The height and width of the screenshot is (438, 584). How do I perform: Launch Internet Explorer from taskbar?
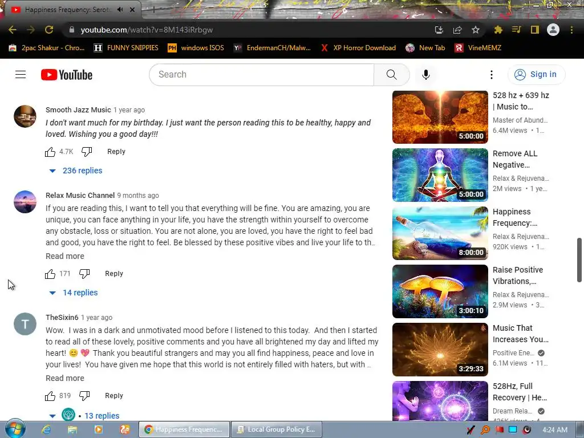coord(46,429)
